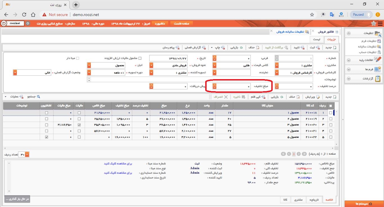This screenshot has height=207, width=384.
Task: Click the link next to شماره سند حسابداری
Action: (118, 173)
